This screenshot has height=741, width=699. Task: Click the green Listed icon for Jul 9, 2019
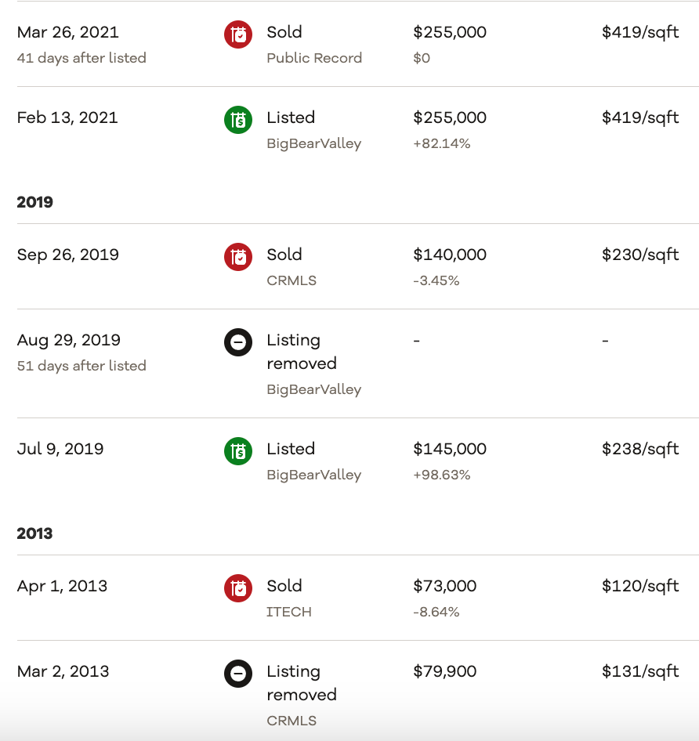238,450
